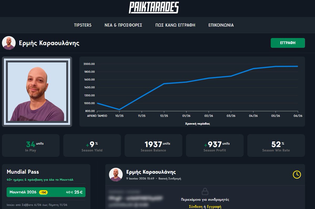Click the 2000.00 y-axis value
Image resolution: width=315 pixels, height=209 pixels.
click(89, 64)
